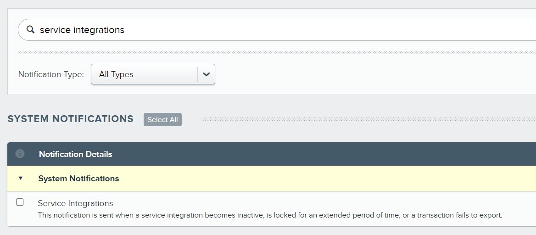Click the Service Integrations notification title
This screenshot has width=536, height=235.
(x=75, y=203)
